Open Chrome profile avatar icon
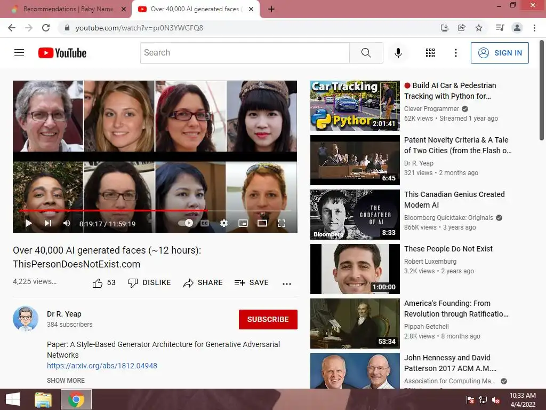This screenshot has height=410, width=546. [x=517, y=28]
